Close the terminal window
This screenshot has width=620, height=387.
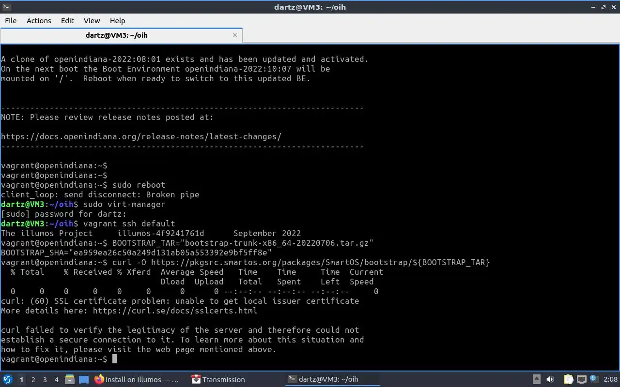[x=613, y=7]
